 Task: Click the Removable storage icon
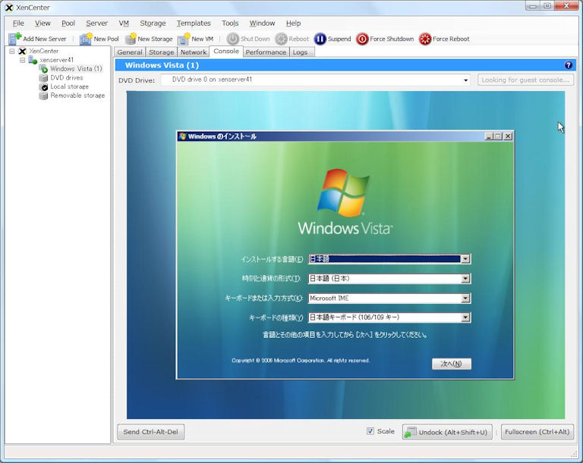[43, 95]
